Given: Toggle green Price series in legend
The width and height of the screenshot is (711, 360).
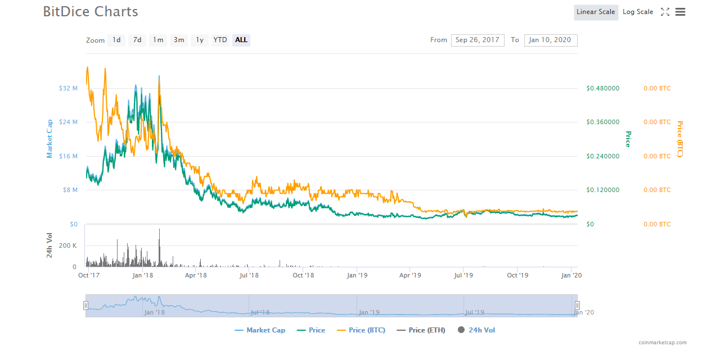Looking at the screenshot, I should pyautogui.click(x=311, y=330).
